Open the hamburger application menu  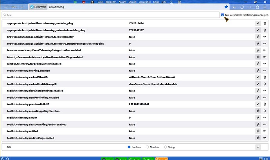coord(265,7)
